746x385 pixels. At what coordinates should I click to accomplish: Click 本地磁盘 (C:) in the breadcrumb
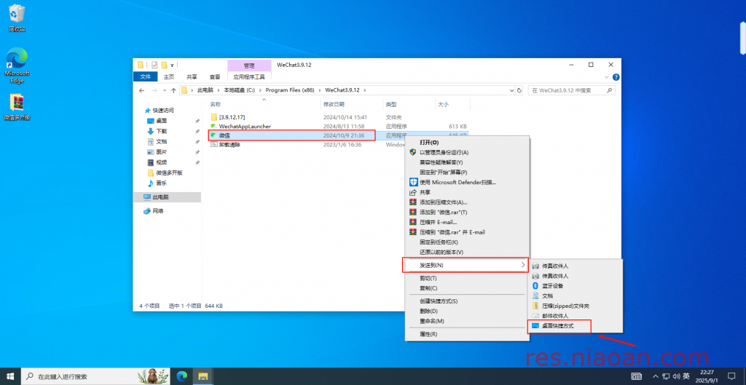click(x=239, y=90)
